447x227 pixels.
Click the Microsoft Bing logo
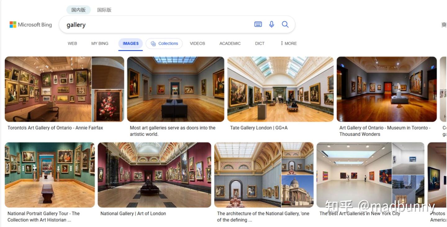[x=31, y=25]
